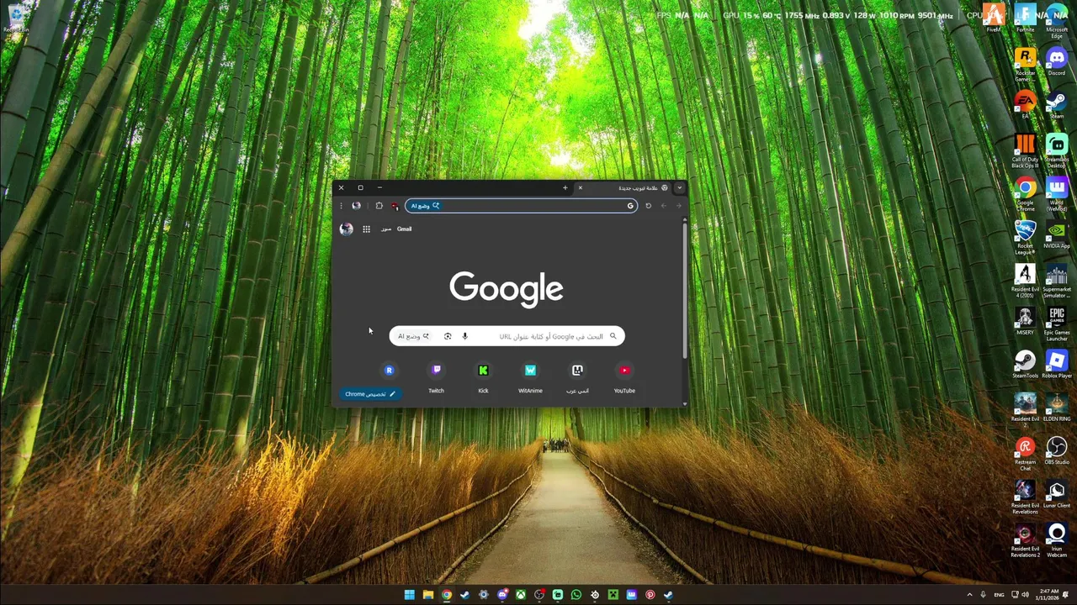Open the Windows Start menu
Image resolution: width=1077 pixels, height=605 pixels.
[409, 595]
